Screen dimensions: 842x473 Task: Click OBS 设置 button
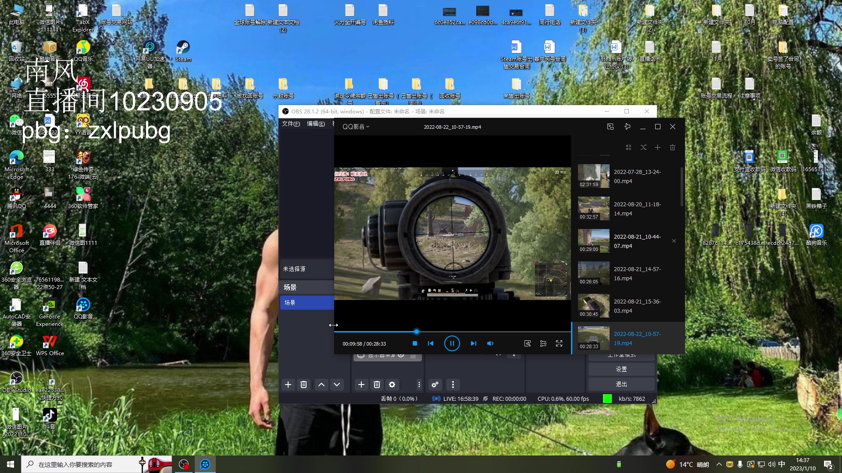click(x=621, y=369)
